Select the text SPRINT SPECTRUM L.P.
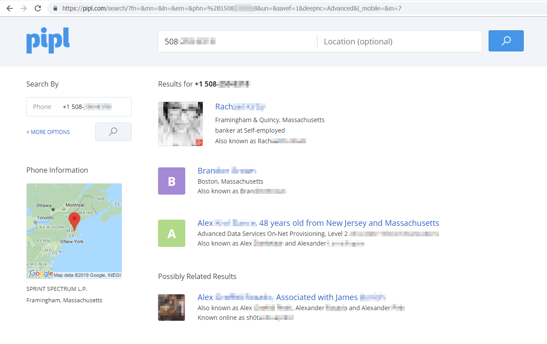The width and height of the screenshot is (547, 344). click(57, 289)
